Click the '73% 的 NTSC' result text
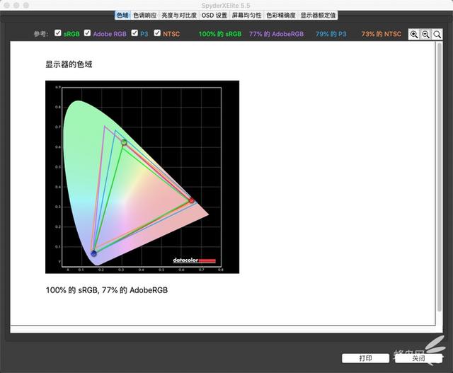 382,34
